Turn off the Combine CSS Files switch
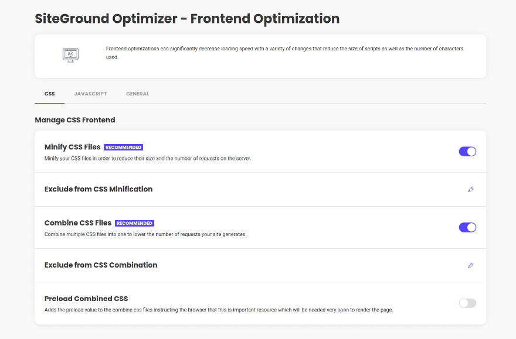516x339 pixels. point(467,227)
